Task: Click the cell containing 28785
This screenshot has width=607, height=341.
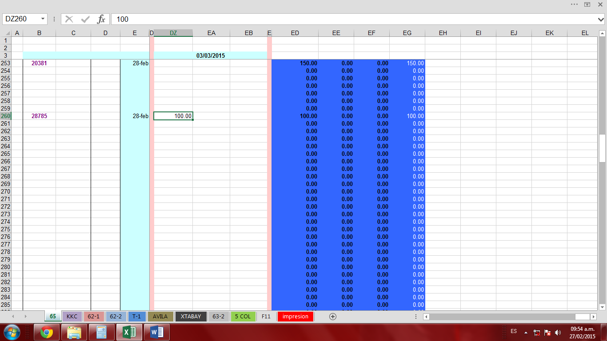Action: coord(39,116)
